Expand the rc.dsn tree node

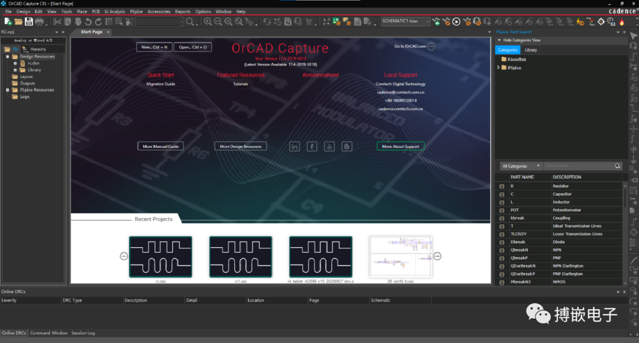coord(15,63)
